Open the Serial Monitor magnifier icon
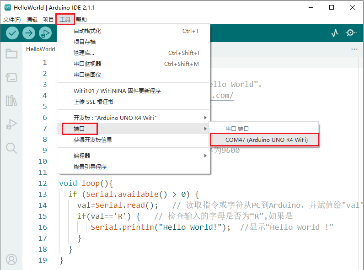Screen dimensions: 364x270 pyautogui.click(x=351, y=33)
